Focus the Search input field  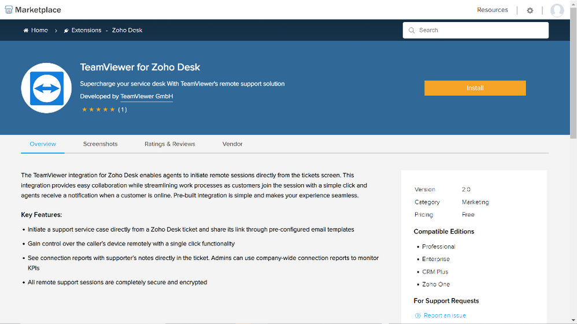coord(480,30)
